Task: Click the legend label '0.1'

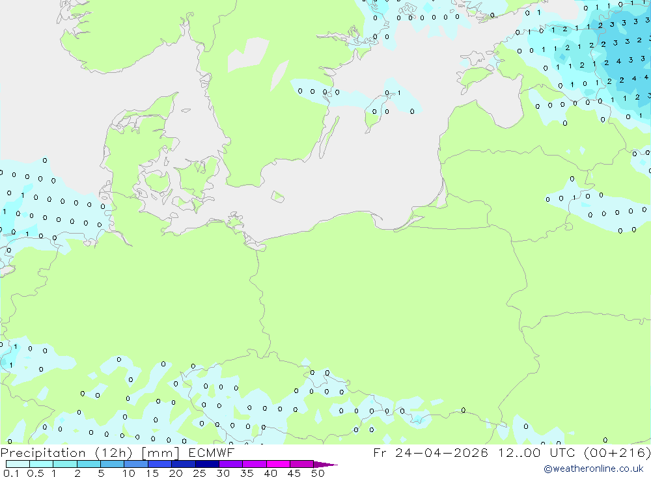Action: 11,473
